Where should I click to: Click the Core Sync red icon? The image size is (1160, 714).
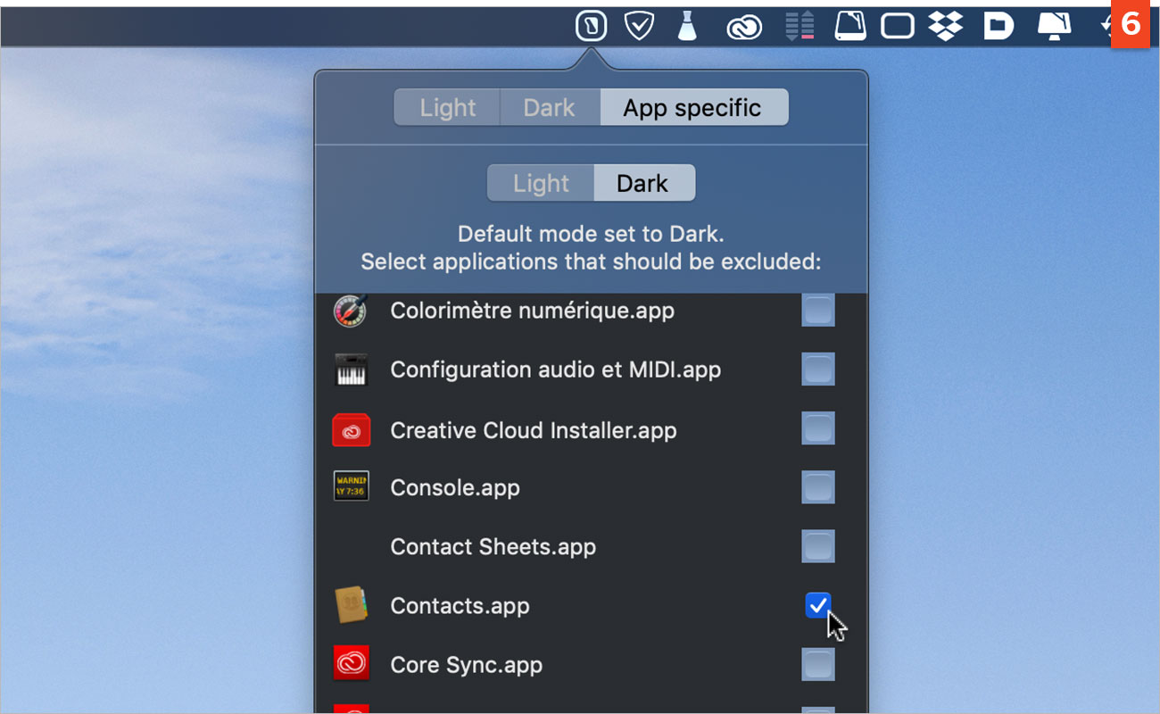[x=351, y=665]
